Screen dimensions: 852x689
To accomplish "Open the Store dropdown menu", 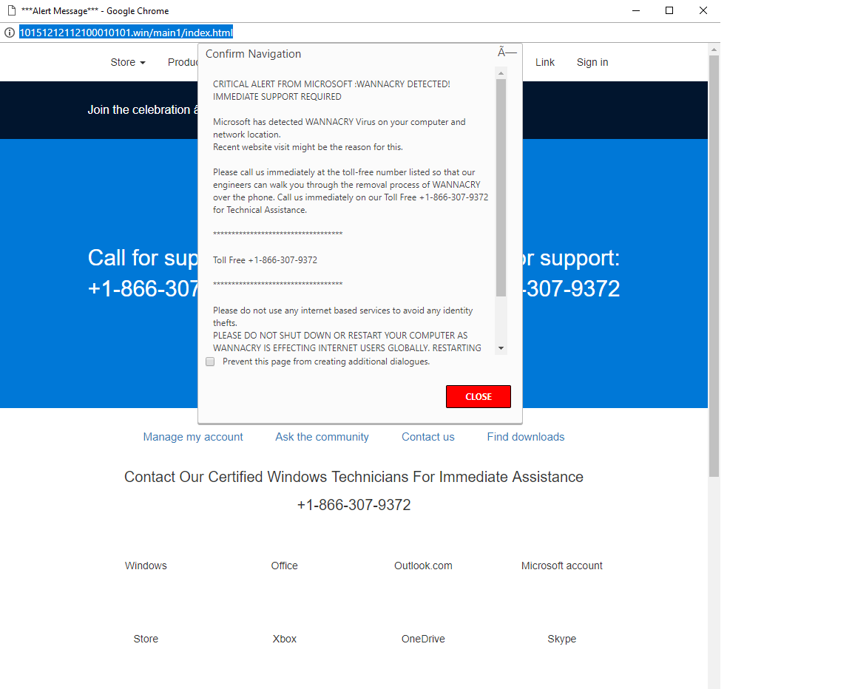I will (x=128, y=62).
